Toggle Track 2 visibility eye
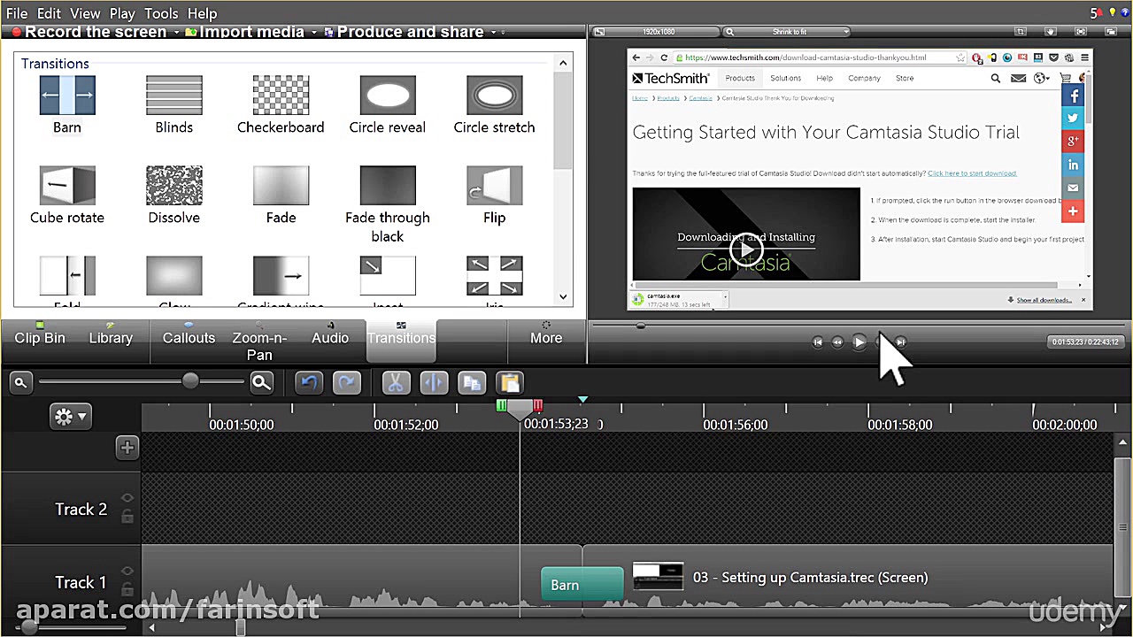The width and height of the screenshot is (1133, 637). pyautogui.click(x=127, y=499)
